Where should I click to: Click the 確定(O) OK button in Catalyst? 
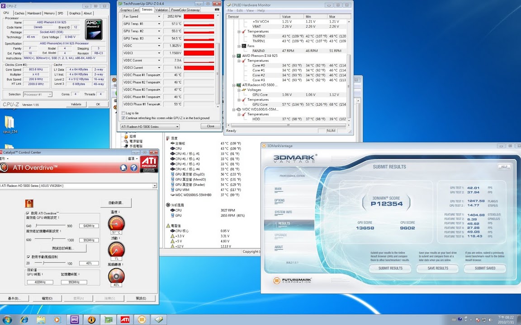tap(47, 298)
